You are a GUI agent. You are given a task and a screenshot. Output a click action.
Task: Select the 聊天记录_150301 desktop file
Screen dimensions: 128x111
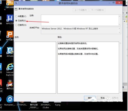[34, 105]
